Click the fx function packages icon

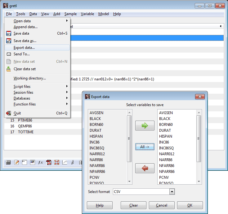coord(40,162)
